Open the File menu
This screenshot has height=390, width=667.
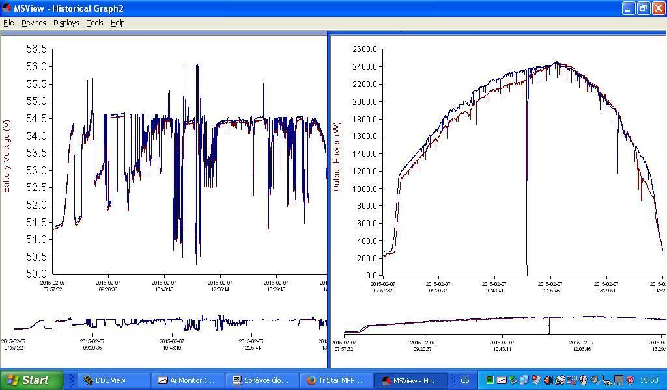8,23
